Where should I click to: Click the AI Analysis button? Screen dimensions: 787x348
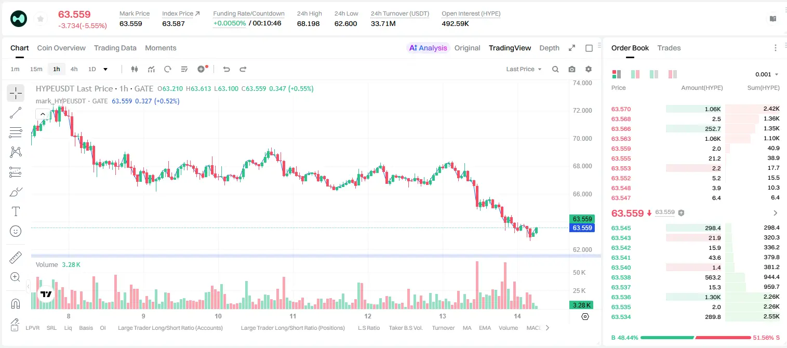pos(428,48)
